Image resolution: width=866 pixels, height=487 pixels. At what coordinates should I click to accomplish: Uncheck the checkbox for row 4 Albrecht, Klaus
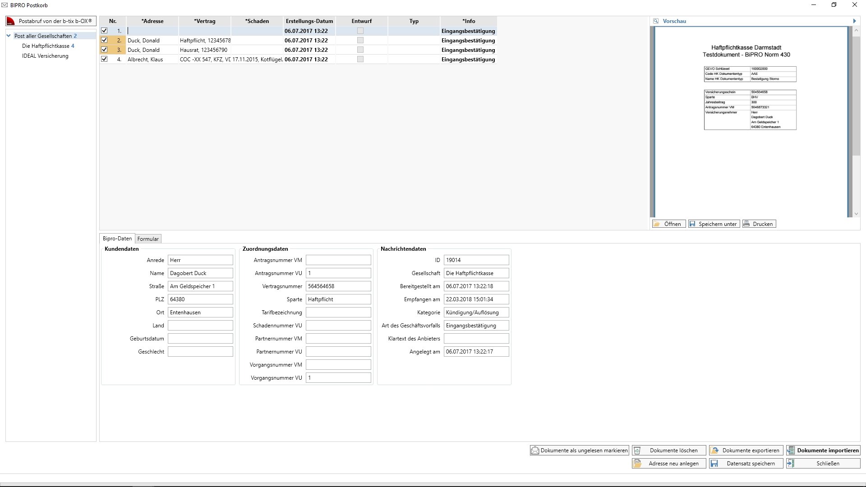pos(104,59)
